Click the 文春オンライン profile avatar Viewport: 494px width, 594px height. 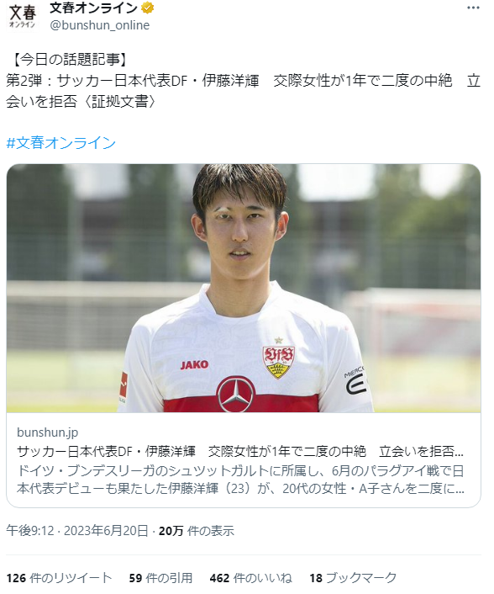pos(22,17)
